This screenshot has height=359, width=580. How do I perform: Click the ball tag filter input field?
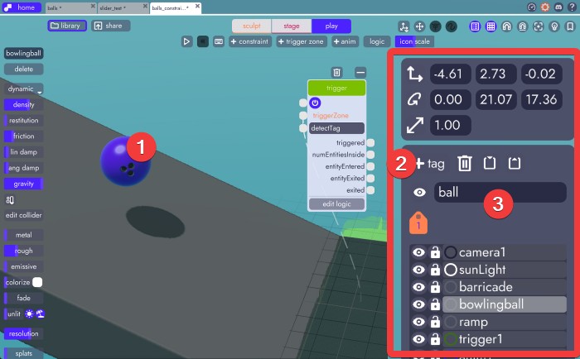click(x=500, y=192)
